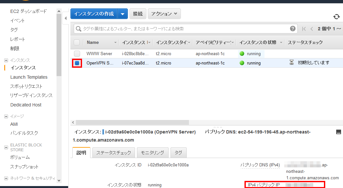Screen dimensions: 343x188
Task: Go to previous page of instance results
Action: [312, 29]
